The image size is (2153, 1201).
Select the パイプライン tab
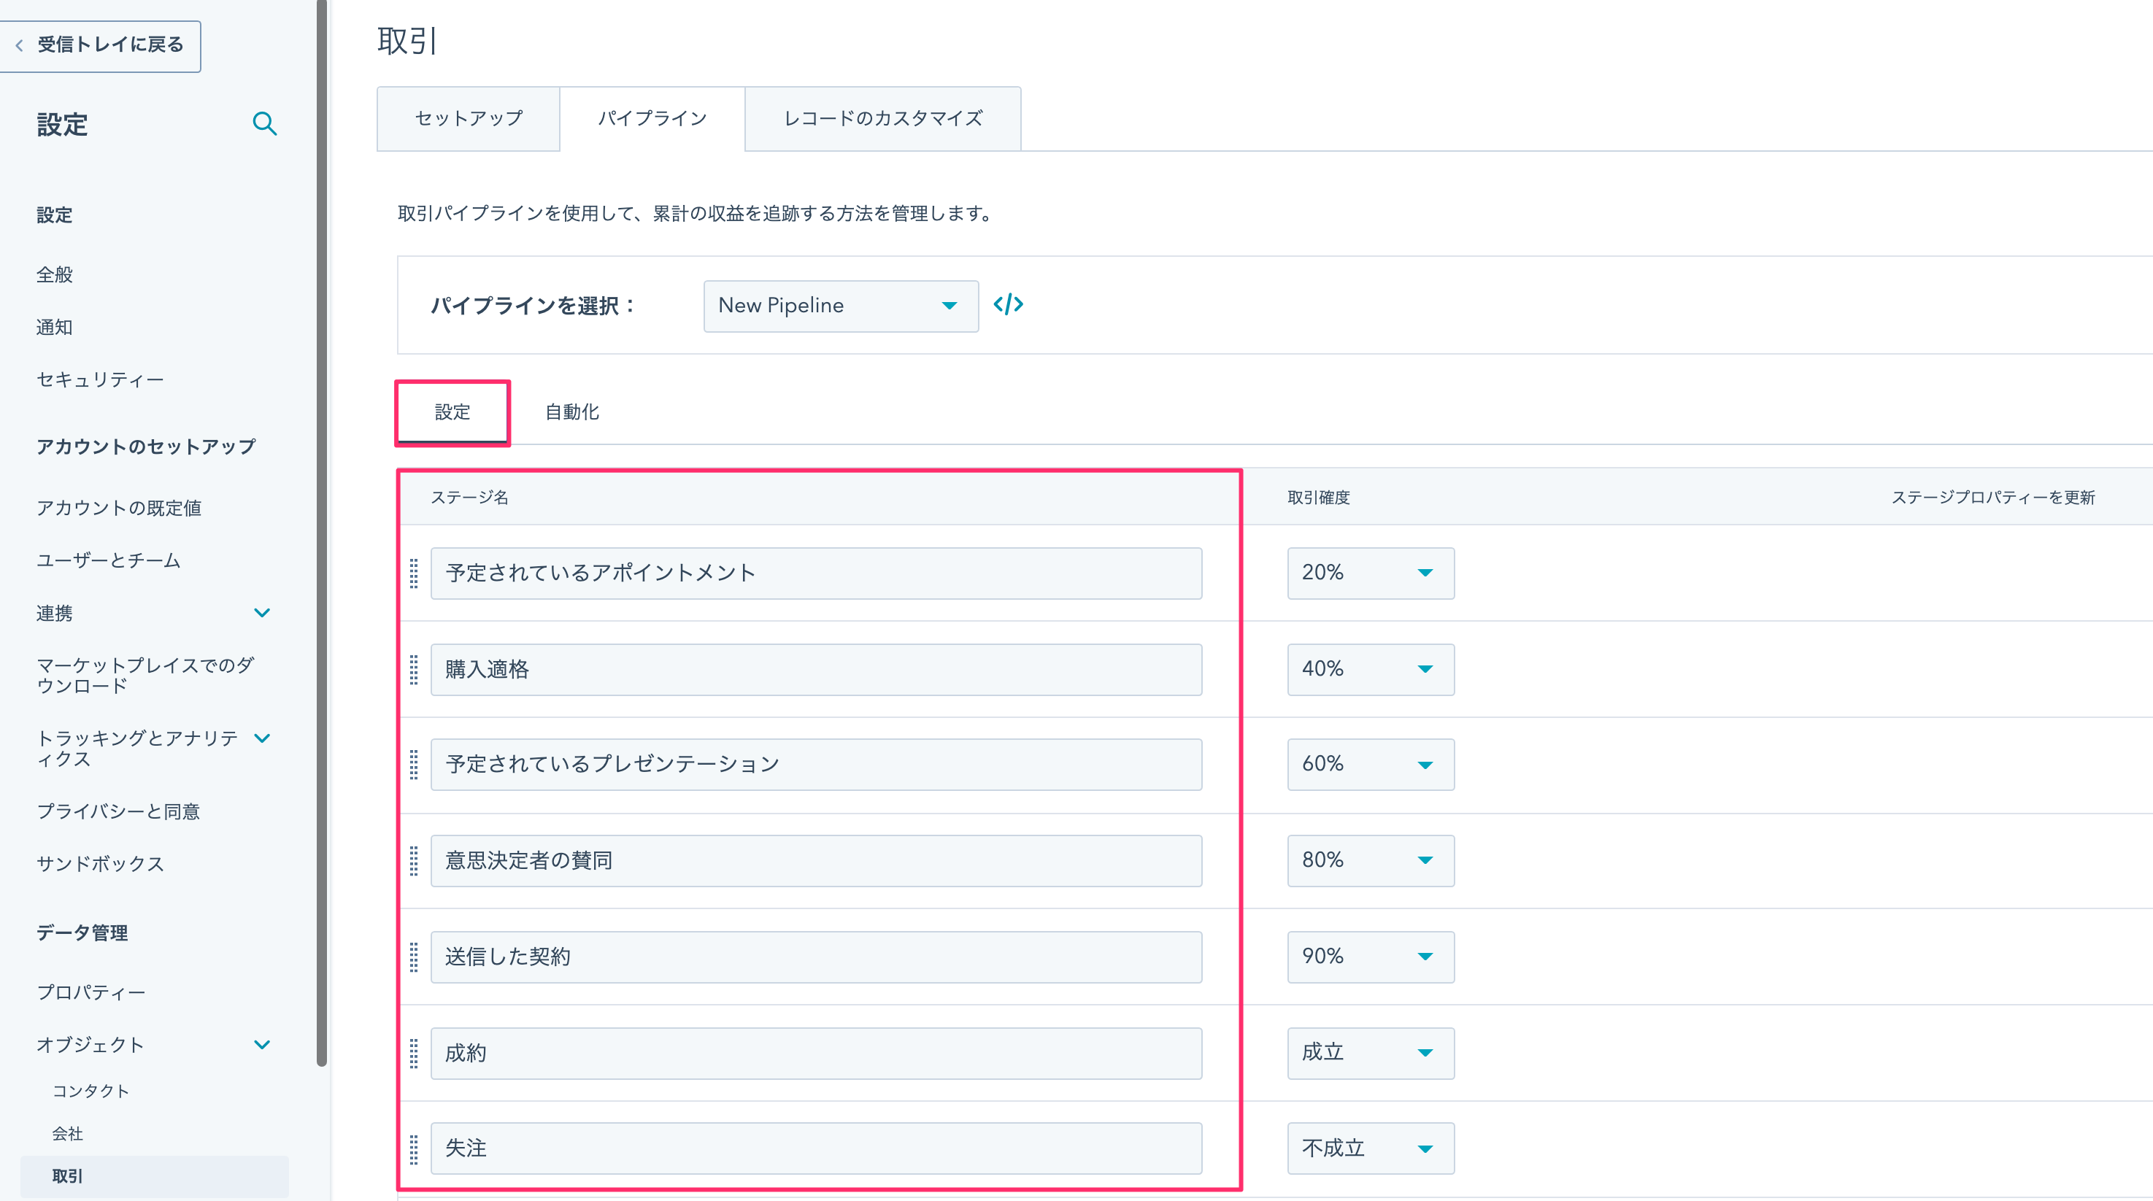coord(652,119)
